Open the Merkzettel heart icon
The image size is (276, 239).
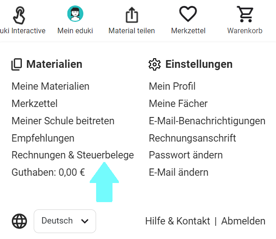188,14
